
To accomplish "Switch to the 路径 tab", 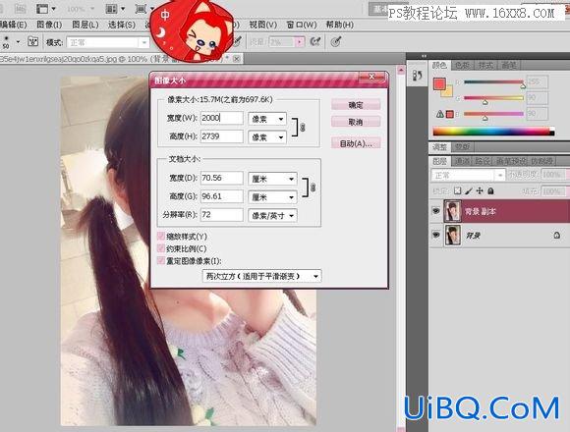I will coord(484,161).
